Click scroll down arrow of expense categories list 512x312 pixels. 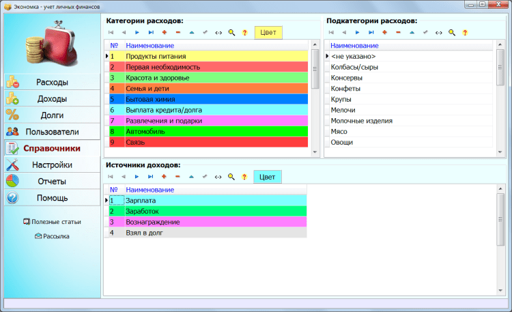tap(315, 152)
